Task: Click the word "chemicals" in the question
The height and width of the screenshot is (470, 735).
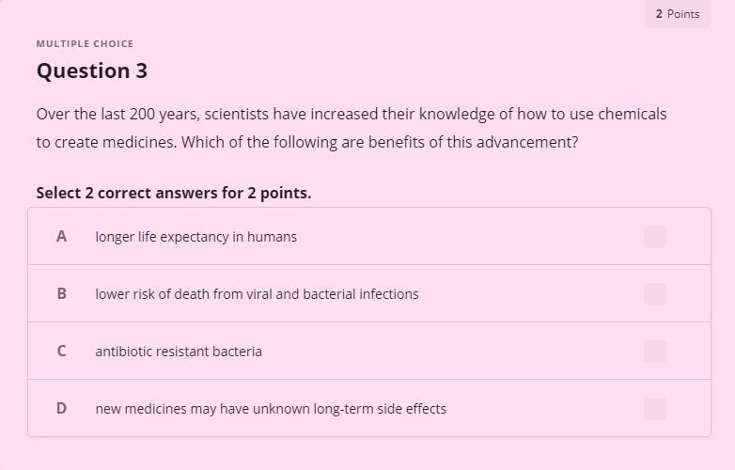Action: pyautogui.click(x=632, y=114)
